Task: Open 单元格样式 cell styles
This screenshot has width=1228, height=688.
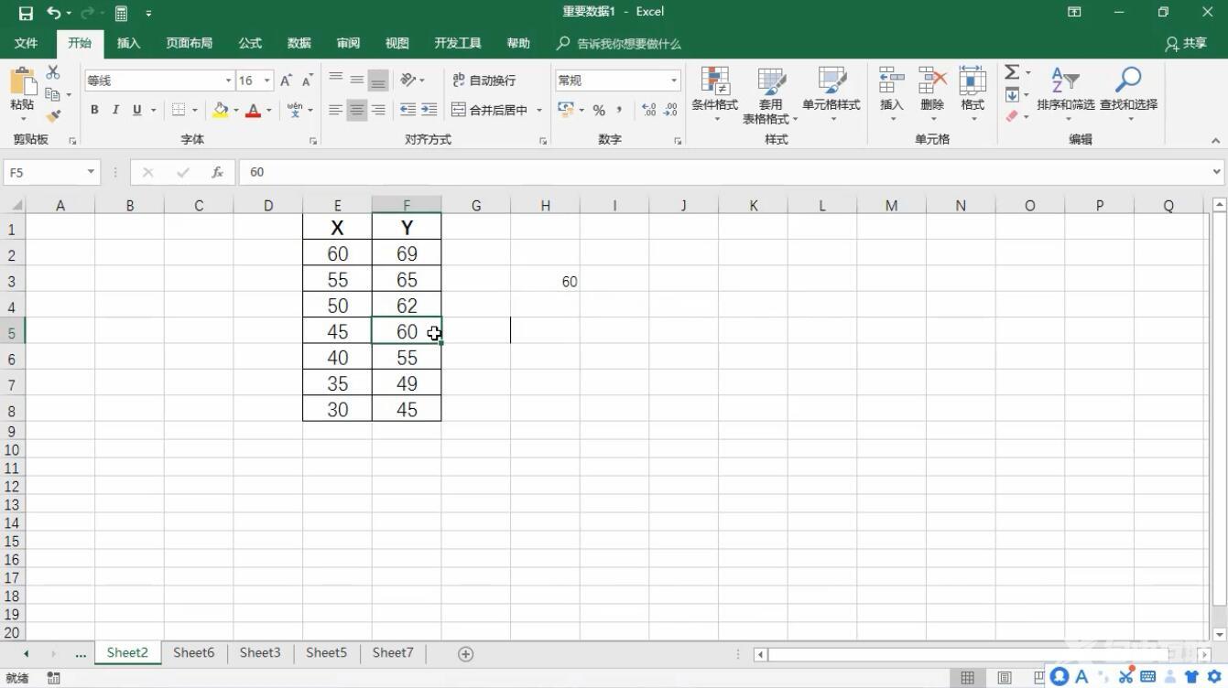Action: pos(831,94)
